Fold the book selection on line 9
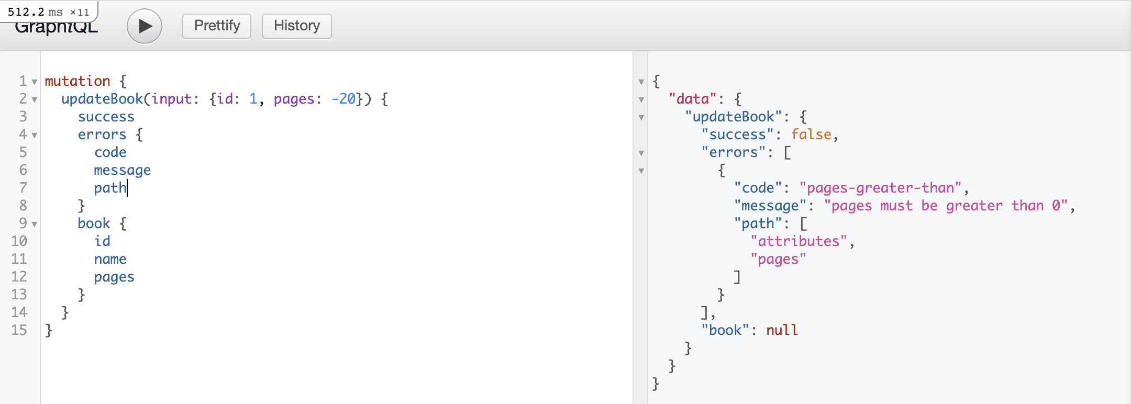Screen dimensions: 1131x404 (x=35, y=225)
